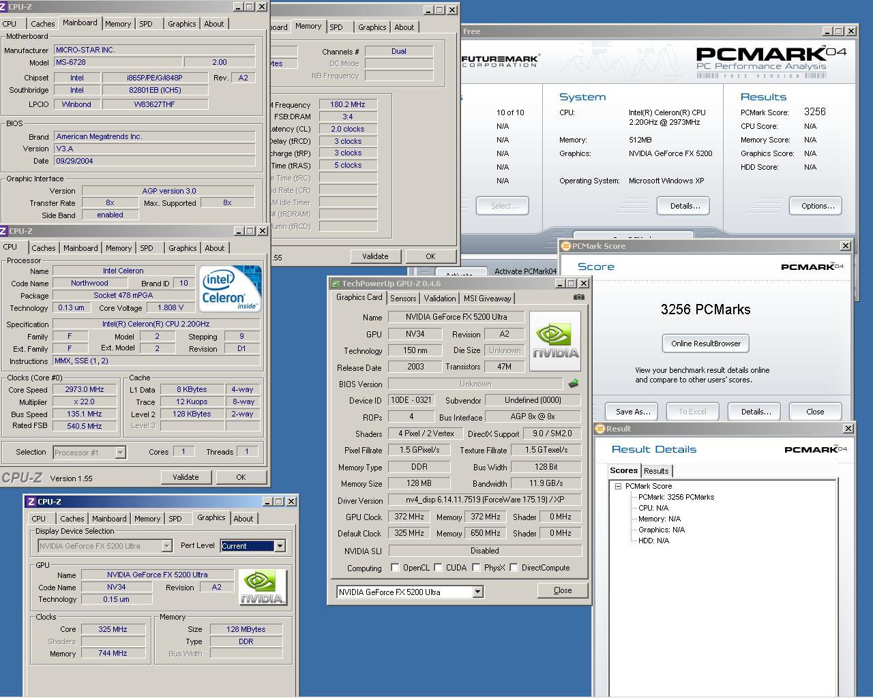
Task: Click the Motherboard Model MS-6728 field
Action: coord(119,62)
